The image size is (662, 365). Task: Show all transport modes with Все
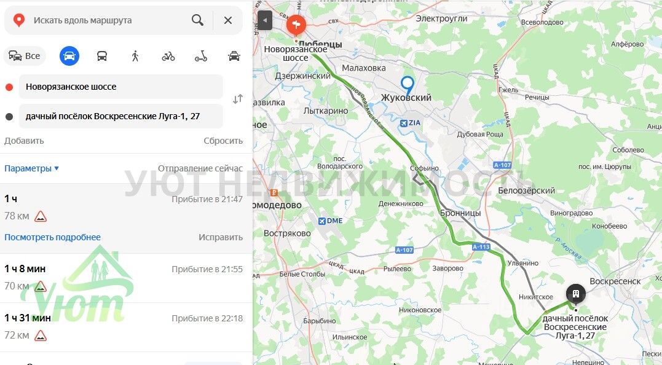(x=25, y=56)
